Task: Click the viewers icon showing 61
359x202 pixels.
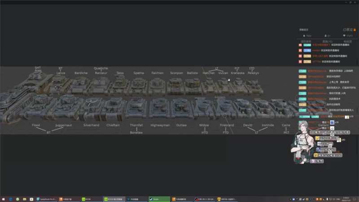Action: (326, 36)
